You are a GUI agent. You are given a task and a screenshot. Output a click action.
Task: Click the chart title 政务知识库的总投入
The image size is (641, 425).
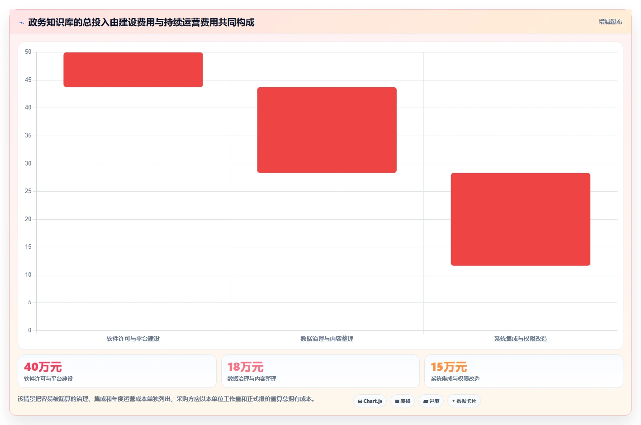(x=141, y=22)
